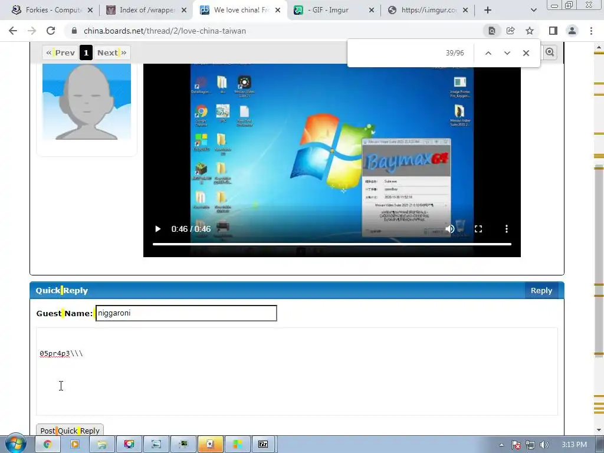604x453 pixels.
Task: Click the Reply button
Action: [x=541, y=290]
